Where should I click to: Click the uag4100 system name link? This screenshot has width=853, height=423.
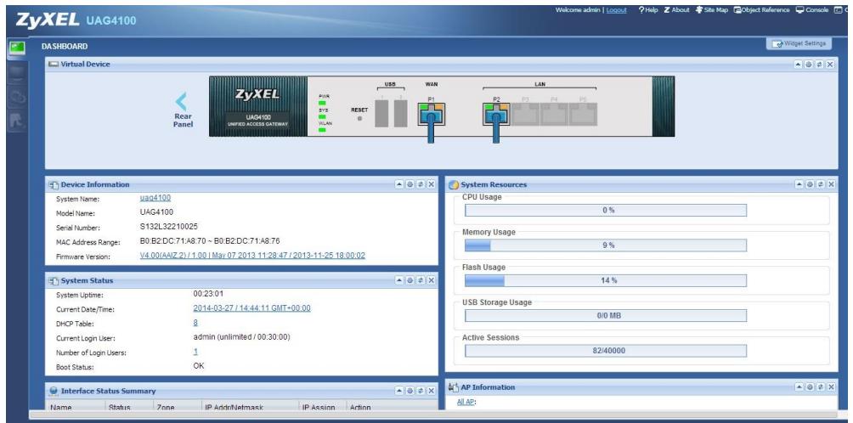pos(155,199)
